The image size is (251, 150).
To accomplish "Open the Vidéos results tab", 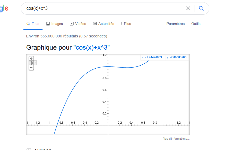I will [78, 24].
